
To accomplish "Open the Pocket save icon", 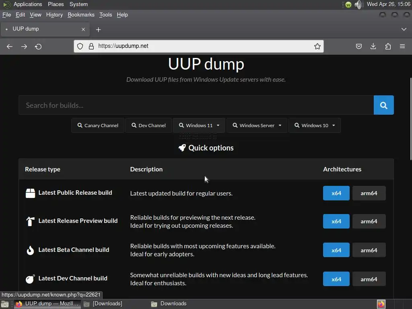I will pos(358,47).
